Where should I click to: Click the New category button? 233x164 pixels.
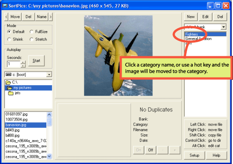pyautogui.click(x=191, y=17)
